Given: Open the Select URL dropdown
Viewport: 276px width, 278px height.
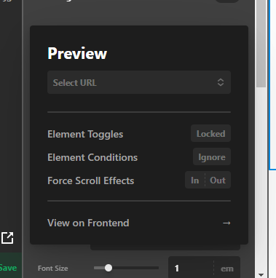Looking at the screenshot, I should [139, 82].
